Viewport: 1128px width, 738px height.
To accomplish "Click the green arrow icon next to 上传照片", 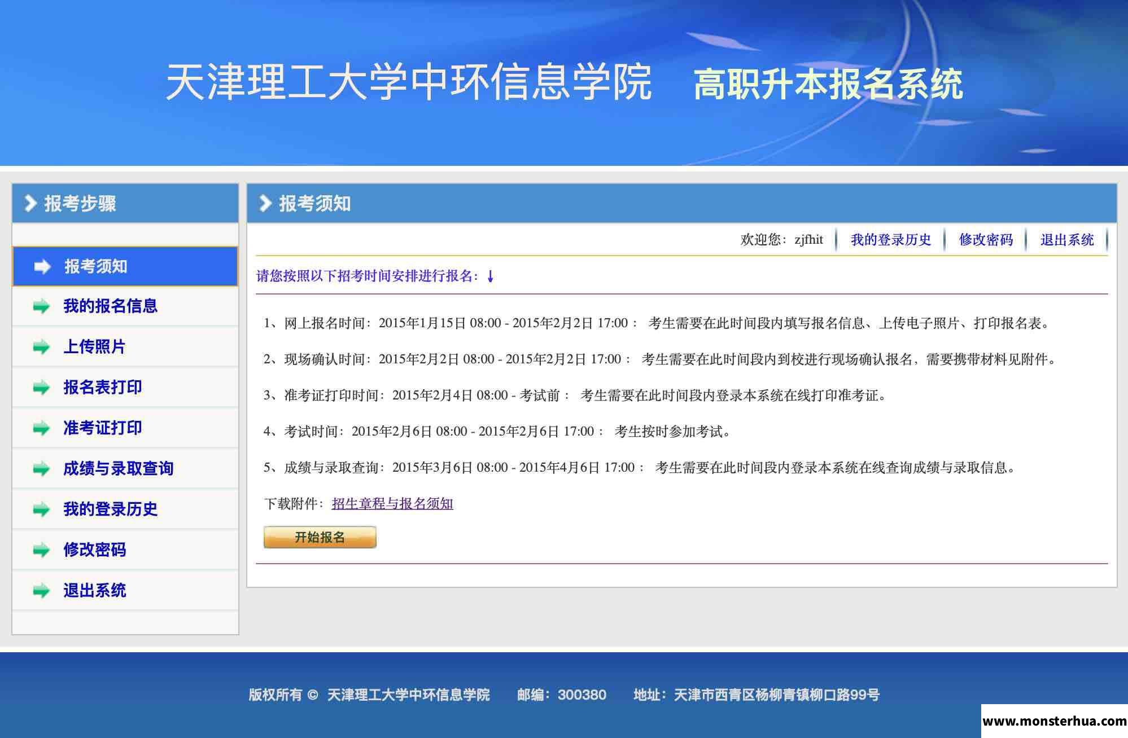I will (x=41, y=347).
